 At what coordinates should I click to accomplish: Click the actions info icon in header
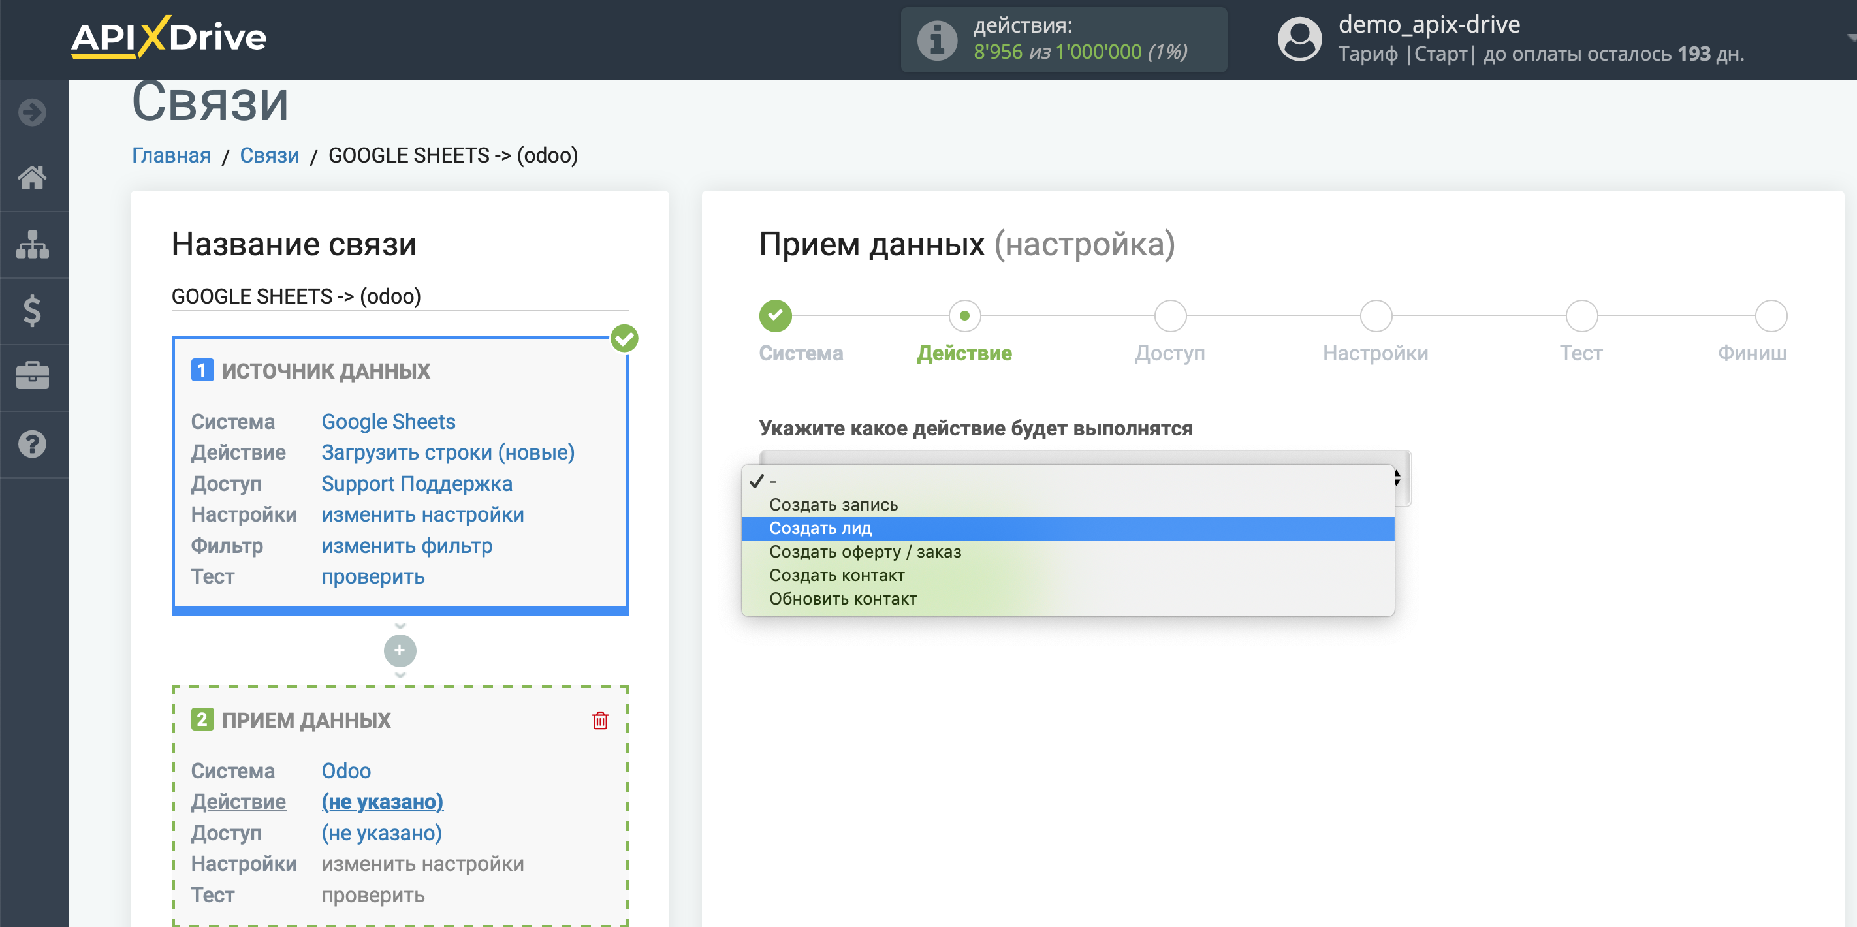click(x=937, y=40)
